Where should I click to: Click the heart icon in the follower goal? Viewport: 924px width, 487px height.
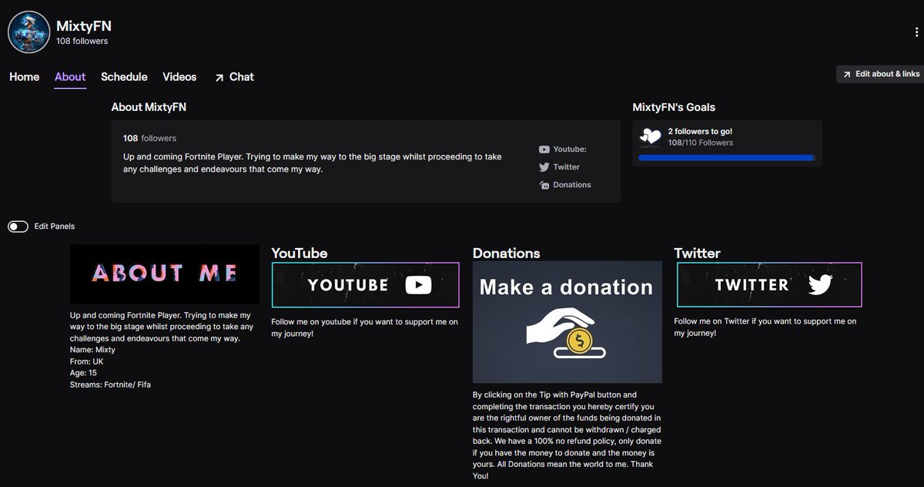(x=651, y=136)
